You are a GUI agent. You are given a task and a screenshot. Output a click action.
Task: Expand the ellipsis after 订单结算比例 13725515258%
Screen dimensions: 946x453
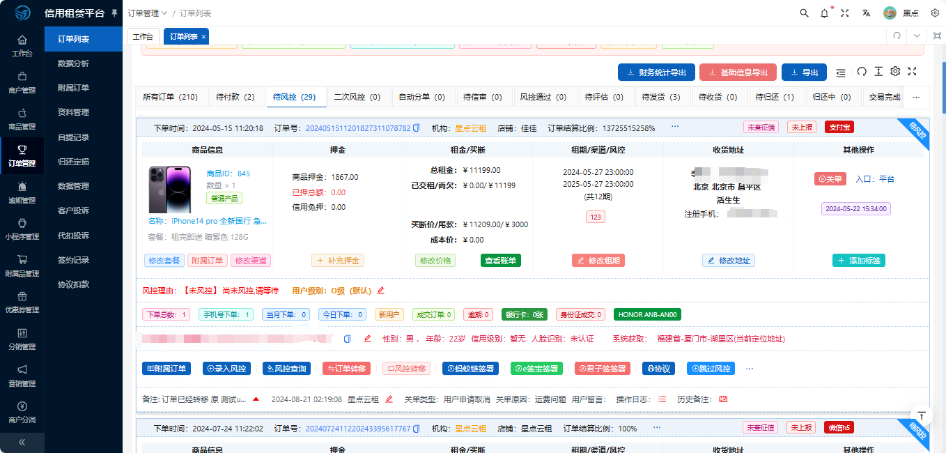click(674, 128)
